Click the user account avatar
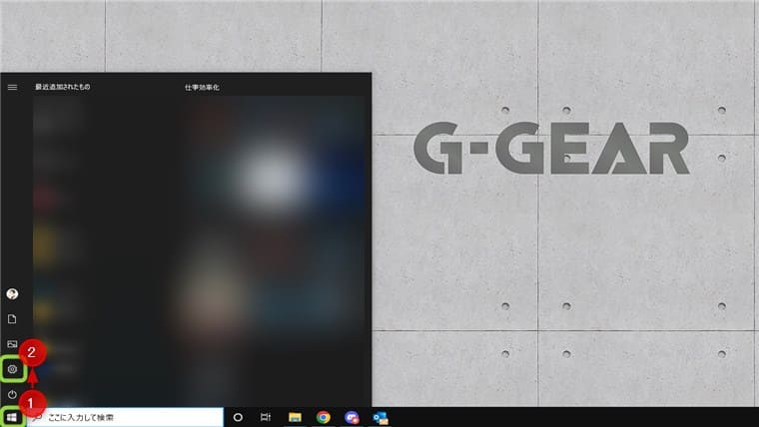The height and width of the screenshot is (427, 759). (12, 294)
